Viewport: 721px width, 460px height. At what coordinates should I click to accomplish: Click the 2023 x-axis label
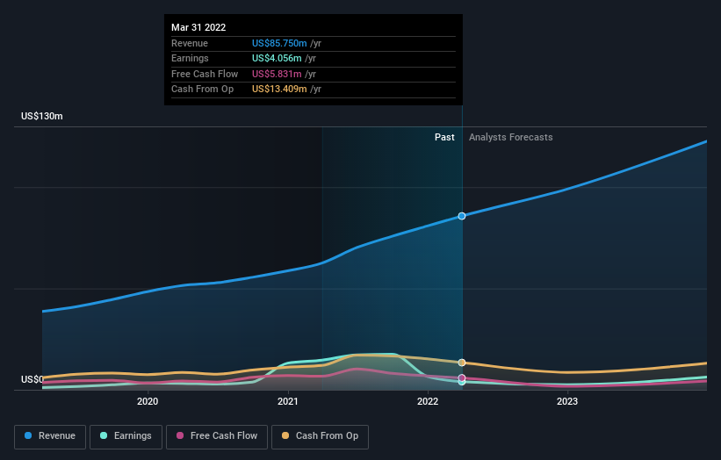567,402
